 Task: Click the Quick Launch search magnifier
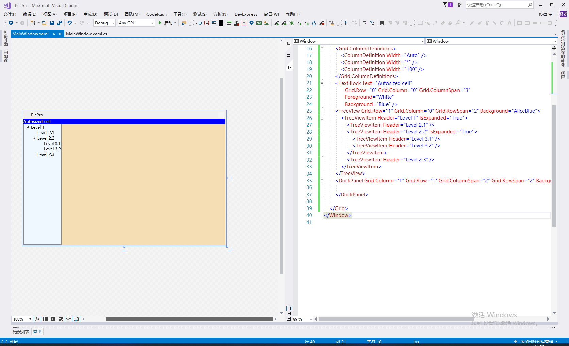coord(530,5)
